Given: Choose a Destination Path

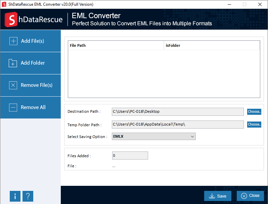Looking at the screenshot, I should (254, 112).
